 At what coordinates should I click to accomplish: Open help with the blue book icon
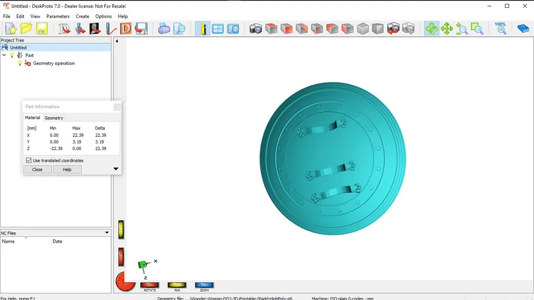(523, 29)
